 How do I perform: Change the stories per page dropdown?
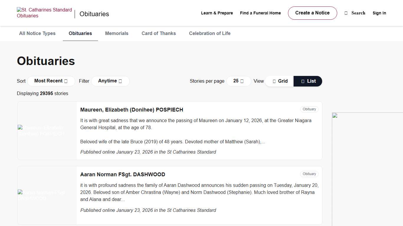(238, 81)
